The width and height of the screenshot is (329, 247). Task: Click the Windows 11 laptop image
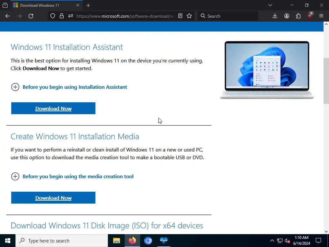(267, 70)
